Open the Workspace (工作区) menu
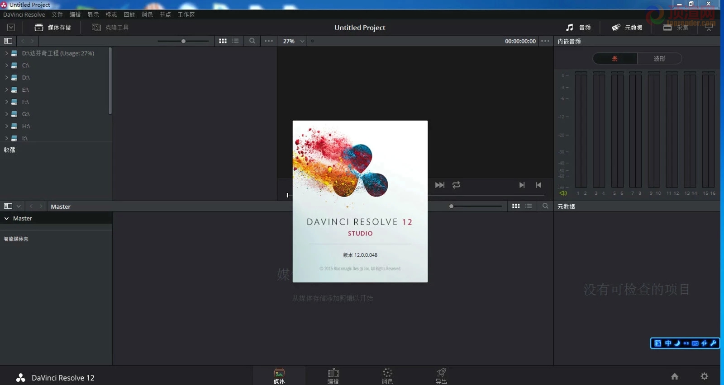This screenshot has width=724, height=385. (186, 14)
